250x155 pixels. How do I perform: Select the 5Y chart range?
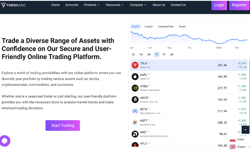pyautogui.click(x=164, y=55)
